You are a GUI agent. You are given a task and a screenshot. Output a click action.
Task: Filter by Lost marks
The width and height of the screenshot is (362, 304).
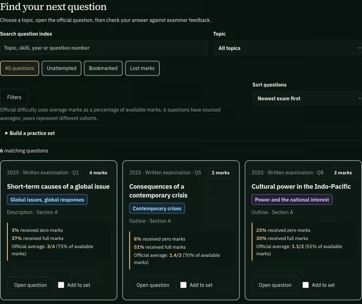(142, 68)
